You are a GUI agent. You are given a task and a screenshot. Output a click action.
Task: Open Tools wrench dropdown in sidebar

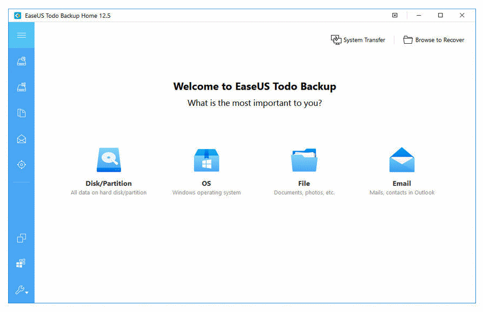tap(22, 290)
